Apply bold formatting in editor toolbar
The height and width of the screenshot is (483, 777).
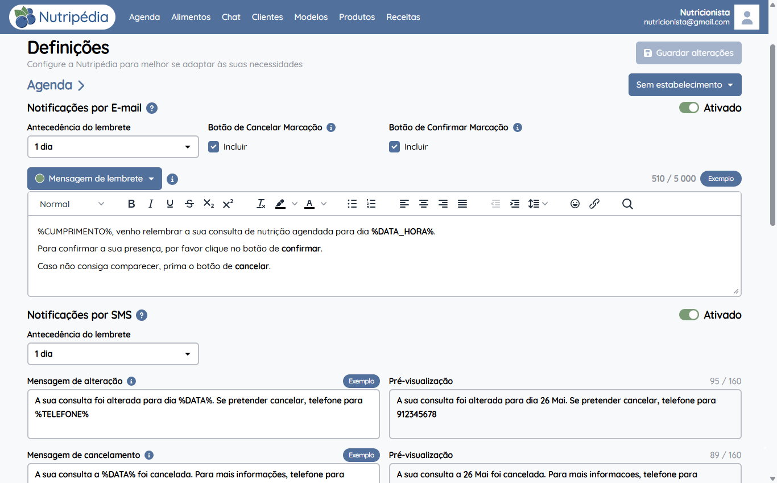pos(131,204)
